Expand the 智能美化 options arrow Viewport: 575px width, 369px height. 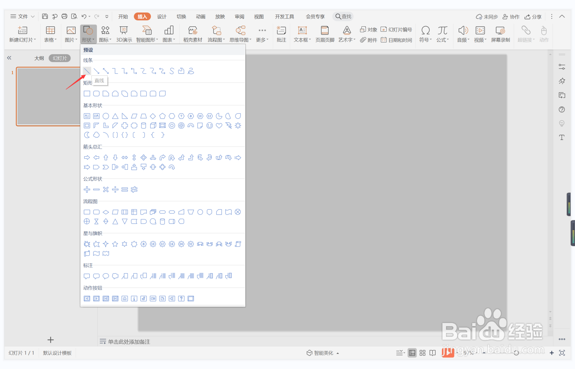tap(338, 353)
